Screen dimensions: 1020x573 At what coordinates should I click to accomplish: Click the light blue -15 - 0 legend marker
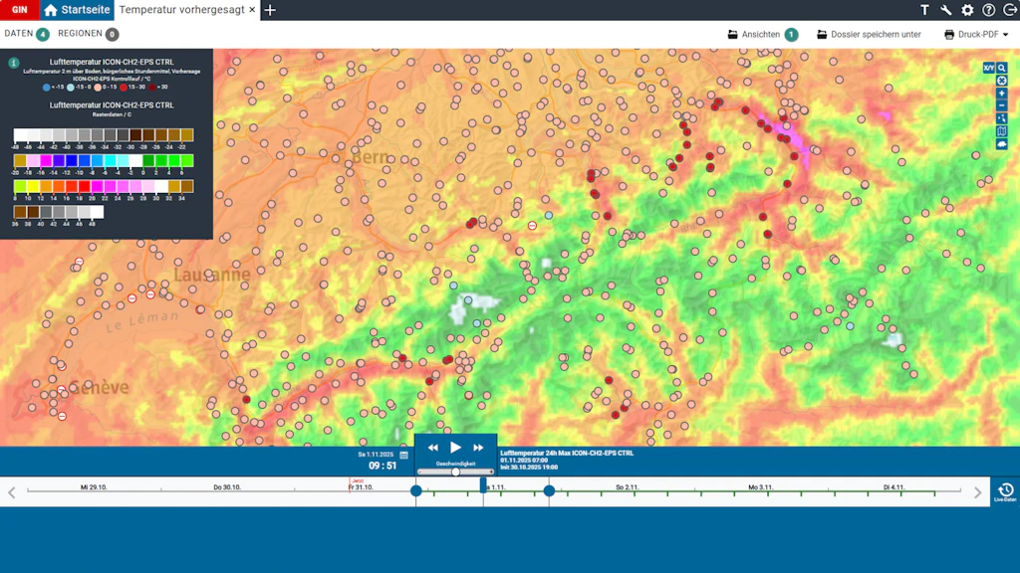(71, 88)
